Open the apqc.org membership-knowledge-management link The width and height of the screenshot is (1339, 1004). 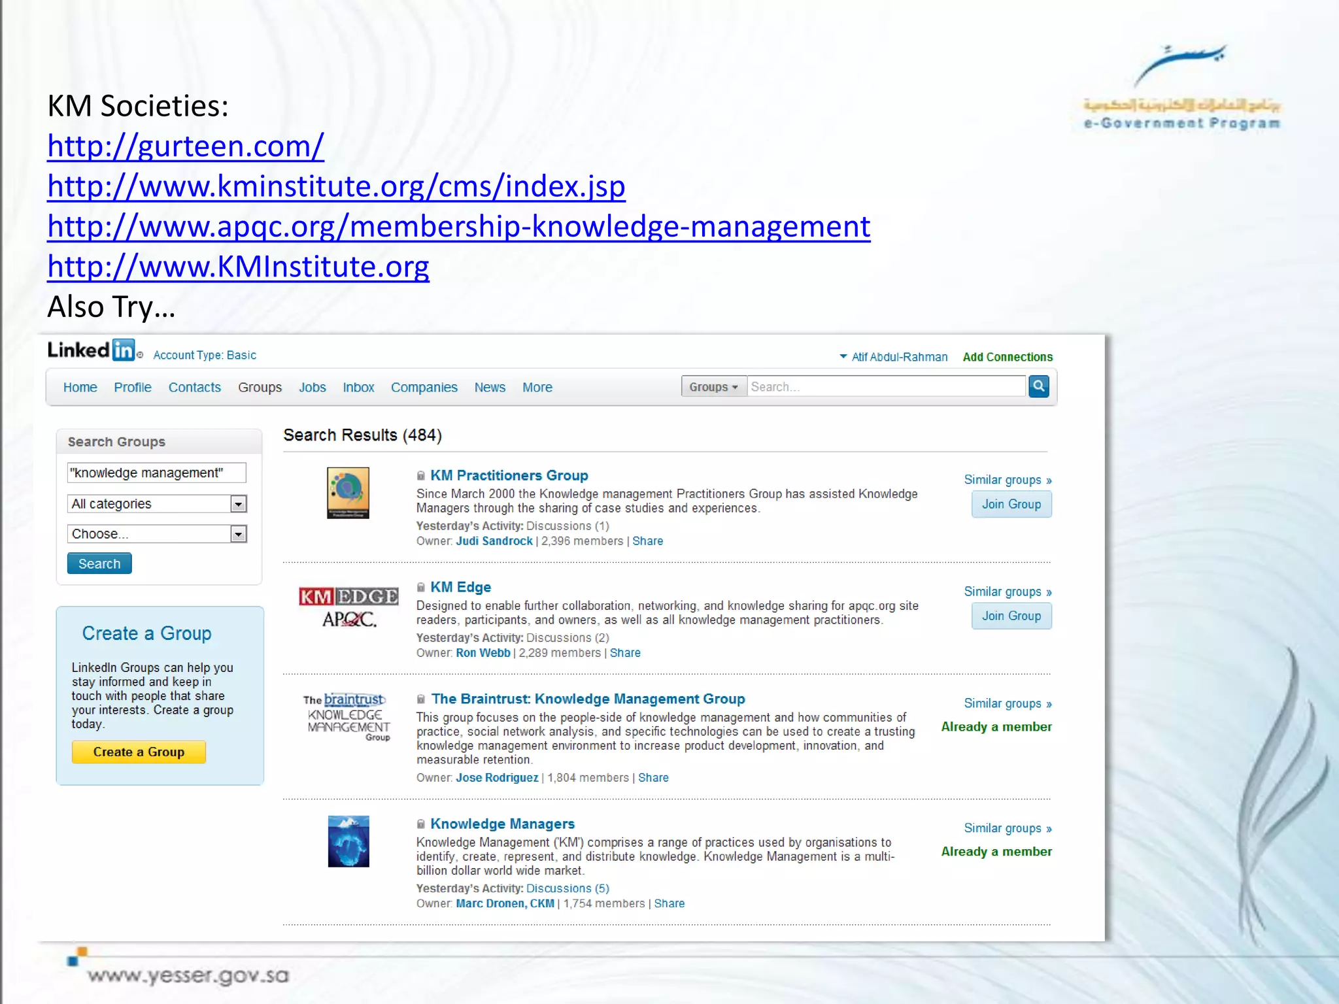[459, 226]
